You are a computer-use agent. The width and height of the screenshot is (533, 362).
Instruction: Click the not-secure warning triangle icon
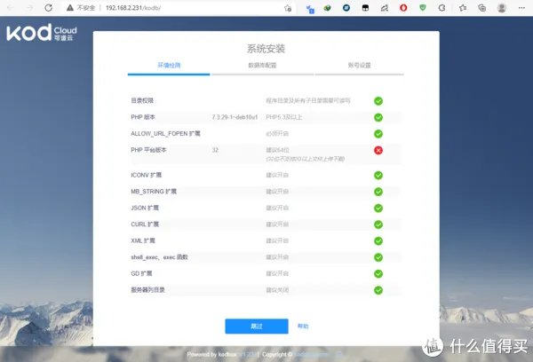pyautogui.click(x=70, y=7)
